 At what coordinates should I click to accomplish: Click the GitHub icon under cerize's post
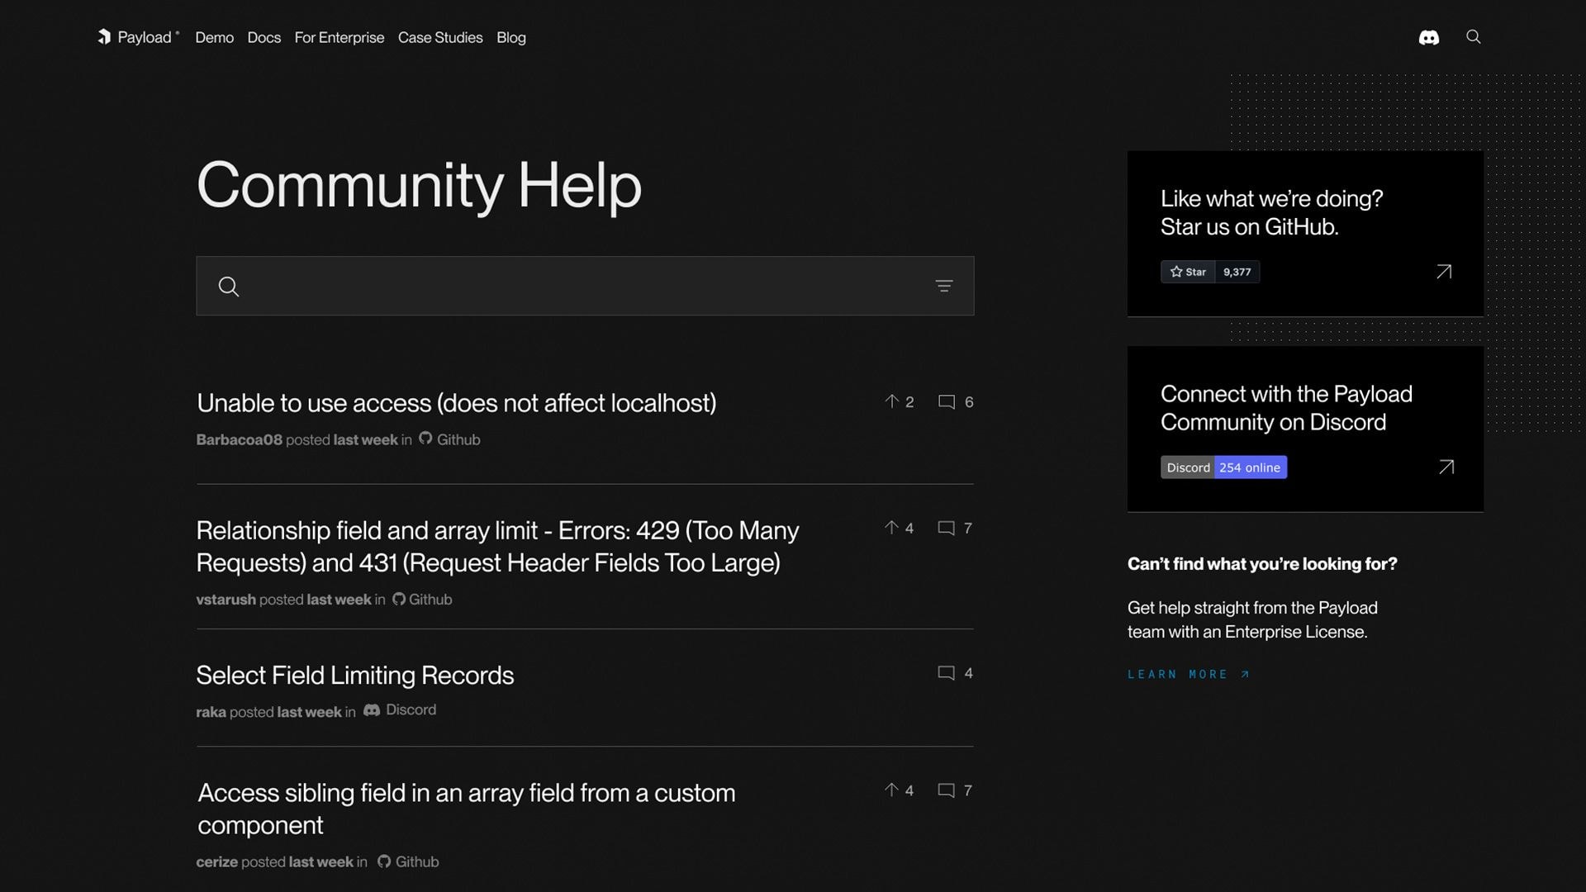[384, 861]
